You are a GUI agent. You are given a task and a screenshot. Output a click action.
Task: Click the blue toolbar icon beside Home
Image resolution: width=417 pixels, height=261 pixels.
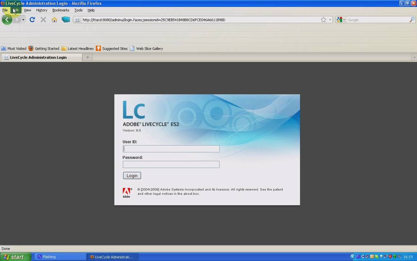pyautogui.click(x=66, y=20)
